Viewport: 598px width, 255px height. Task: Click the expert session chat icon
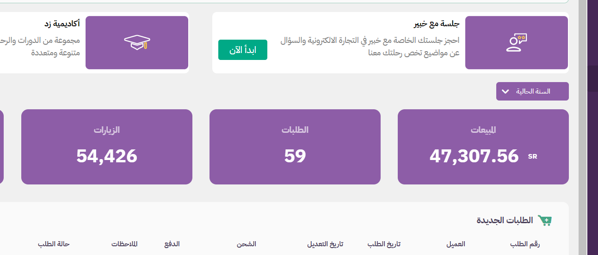[516, 43]
